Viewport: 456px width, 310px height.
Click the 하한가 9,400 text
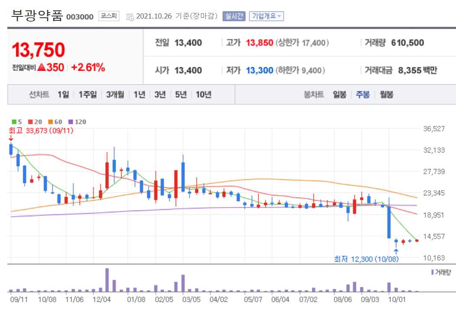pyautogui.click(x=300, y=70)
